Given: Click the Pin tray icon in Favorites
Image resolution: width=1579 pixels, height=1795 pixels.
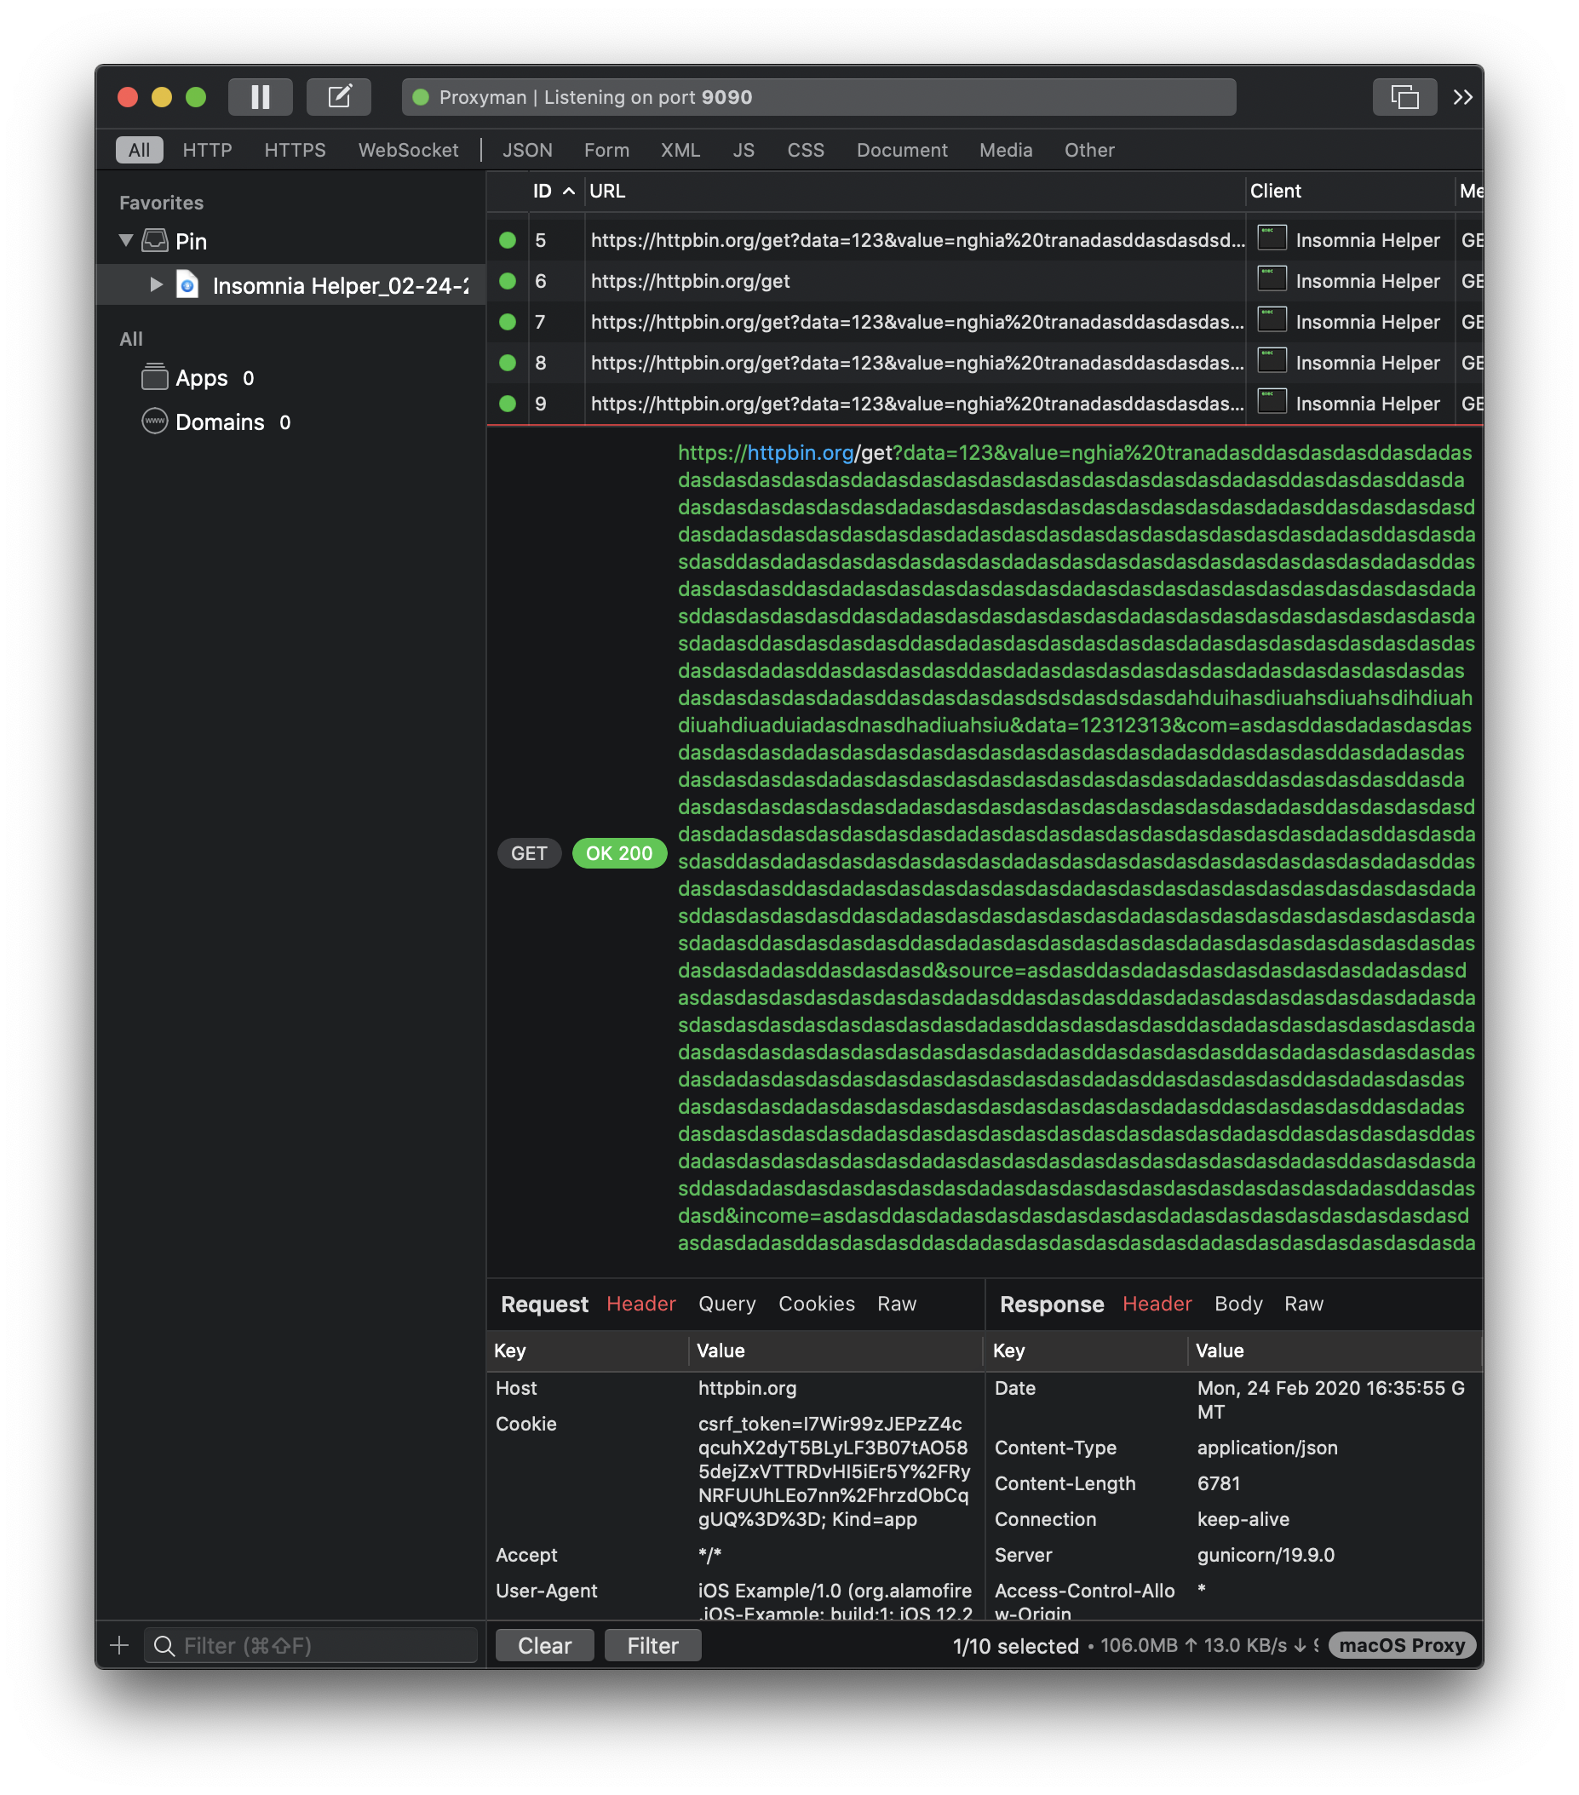Looking at the screenshot, I should (x=154, y=240).
